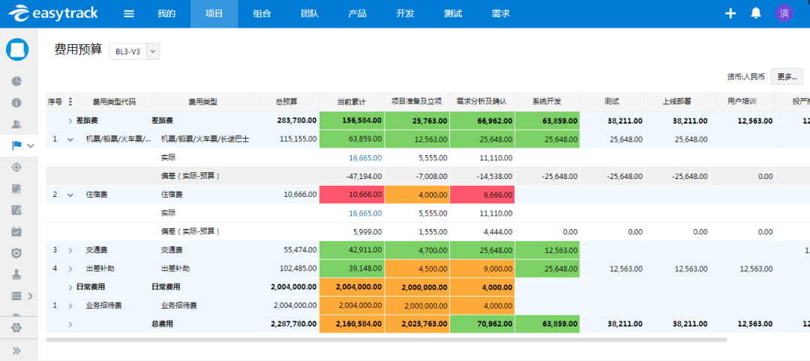Viewport: 810px width, 361px height.
Task: Expand the list stack sidebar chevron
Action: 30,296
